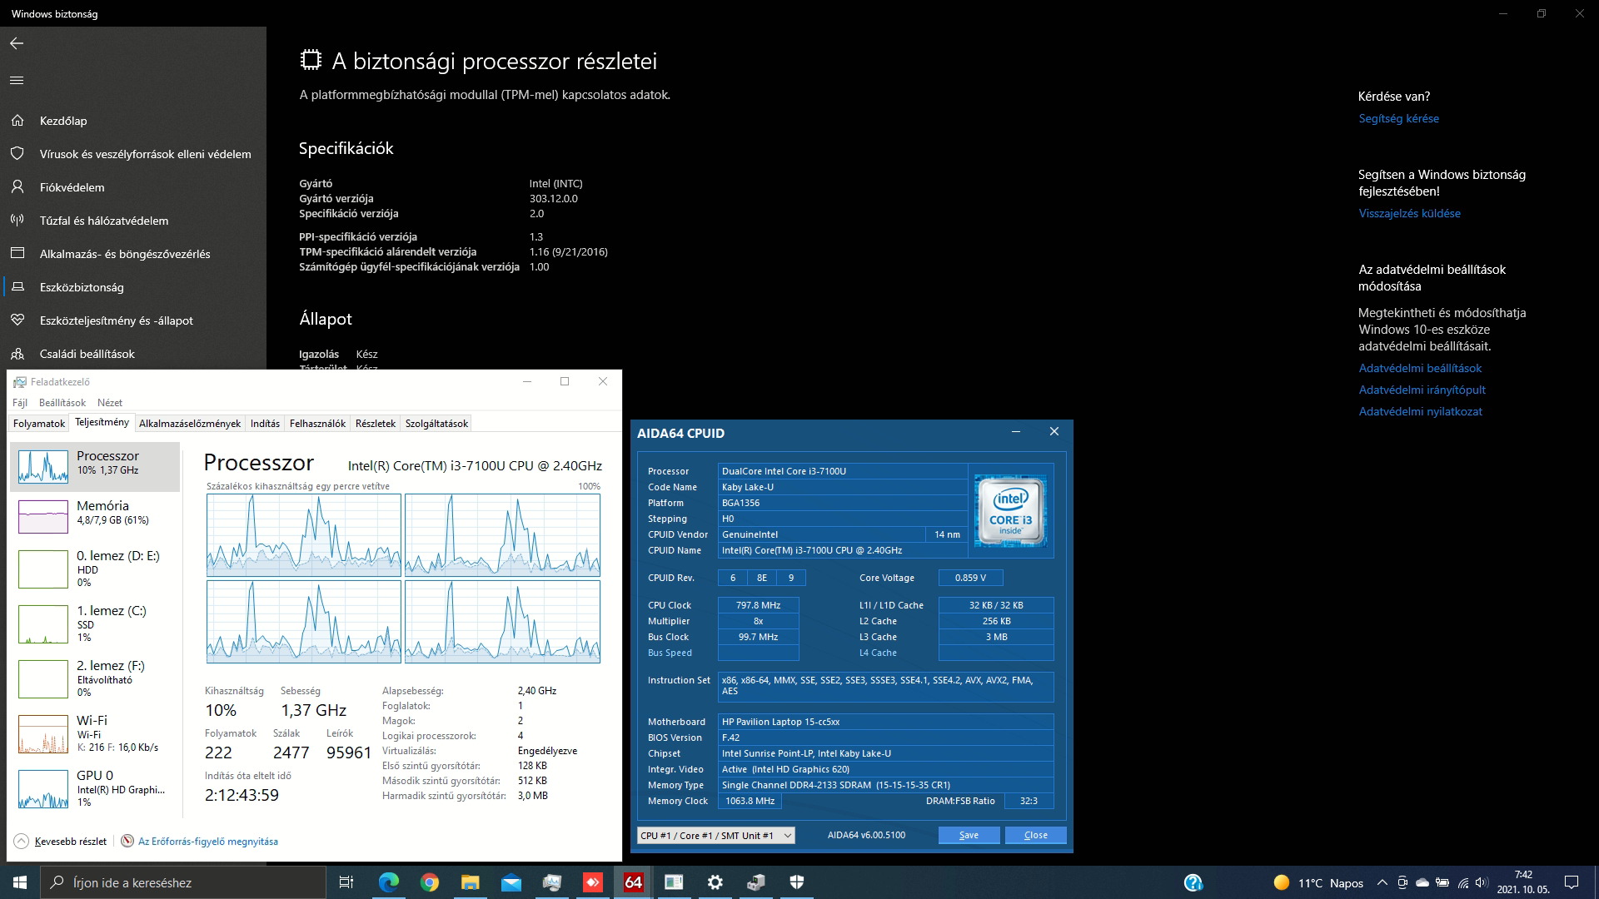Click Visszajelzés küldése link
The width and height of the screenshot is (1599, 899).
[x=1409, y=213]
